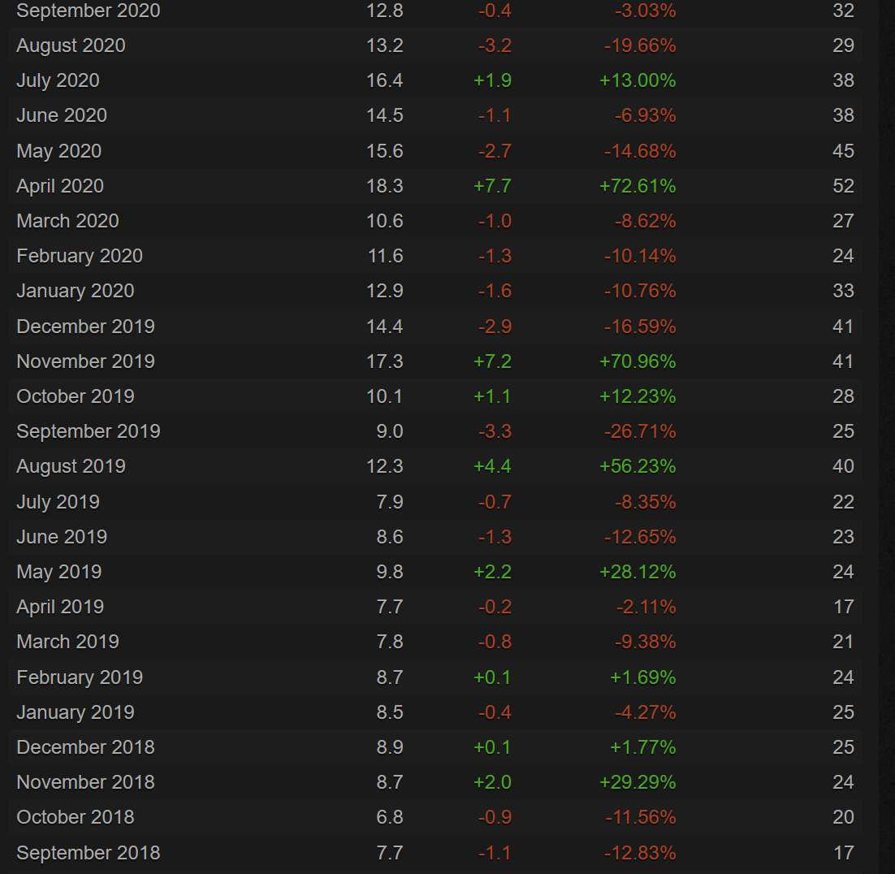
Task: Select the September 2018 month cell
Action: click(x=89, y=853)
